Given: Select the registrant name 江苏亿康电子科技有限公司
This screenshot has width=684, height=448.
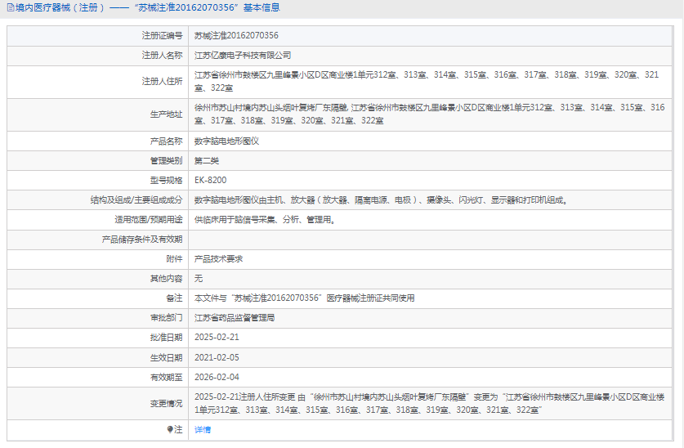Looking at the screenshot, I should (243, 56).
